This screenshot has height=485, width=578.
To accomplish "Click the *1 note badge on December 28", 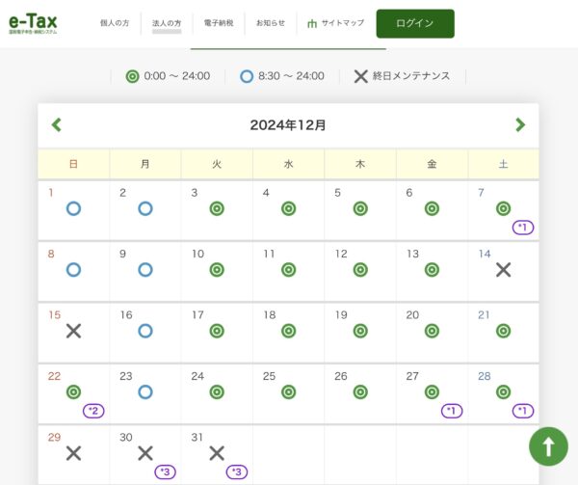I will pyautogui.click(x=523, y=411).
